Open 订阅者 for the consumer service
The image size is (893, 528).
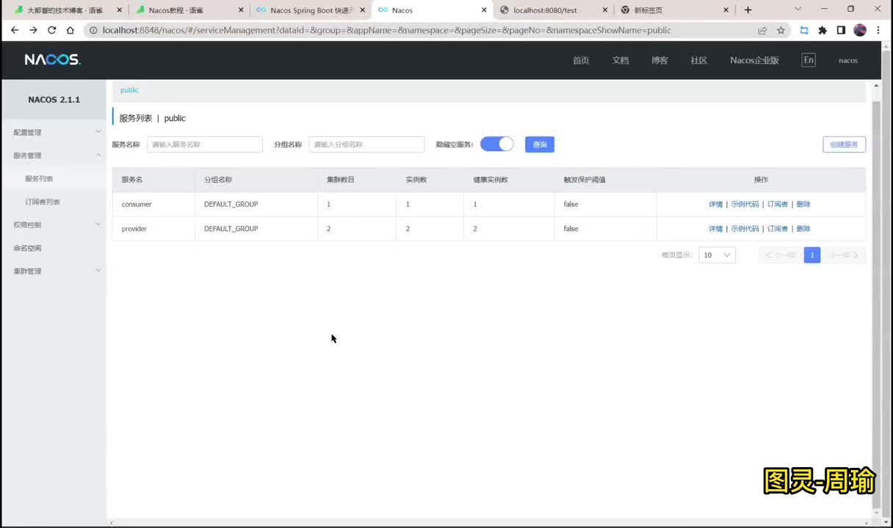point(778,205)
